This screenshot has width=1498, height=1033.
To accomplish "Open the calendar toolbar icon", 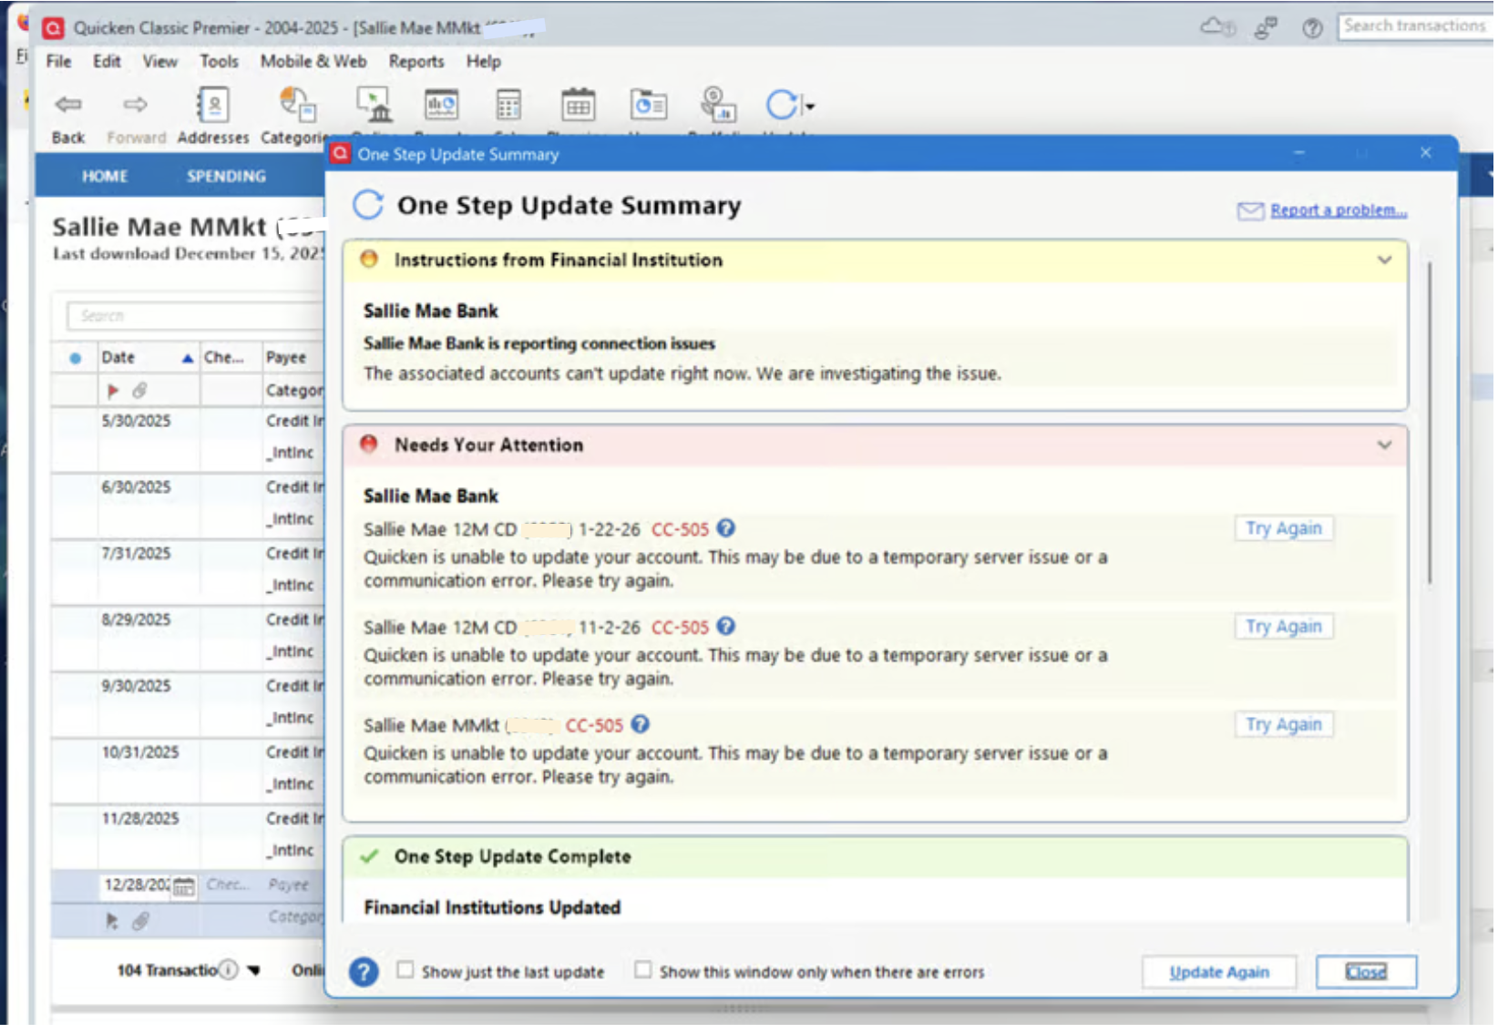I will (x=578, y=106).
